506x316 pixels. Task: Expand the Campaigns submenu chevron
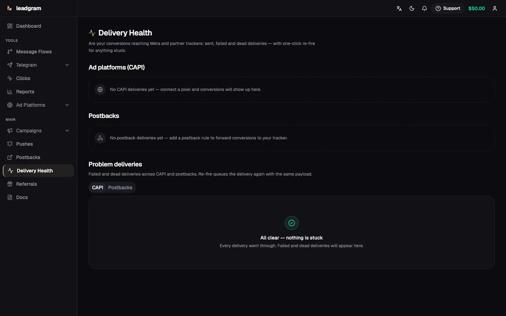[67, 131]
